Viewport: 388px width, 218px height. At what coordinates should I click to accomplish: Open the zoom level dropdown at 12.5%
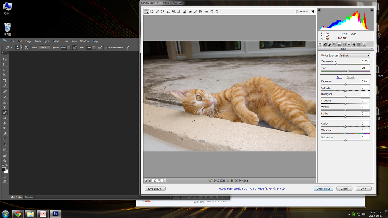tap(165, 181)
